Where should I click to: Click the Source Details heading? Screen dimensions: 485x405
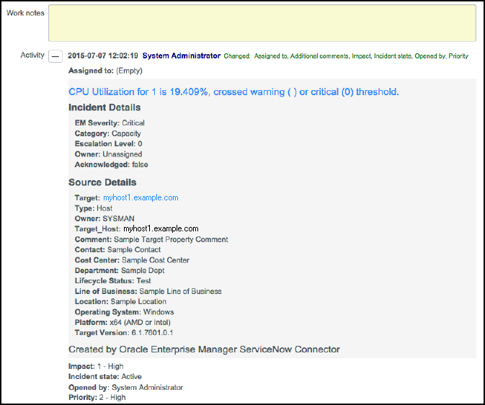pos(102,182)
